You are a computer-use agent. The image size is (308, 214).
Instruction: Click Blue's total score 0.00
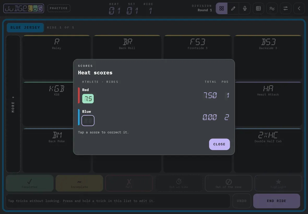pyautogui.click(x=210, y=117)
